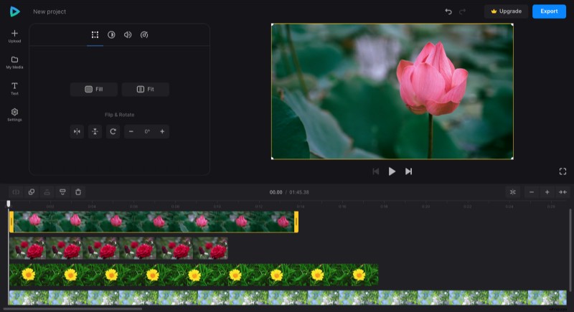This screenshot has width=574, height=312.
Task: Move the clip's track up
Action: [47, 192]
